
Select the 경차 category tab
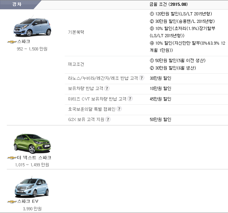(x=17, y=4)
